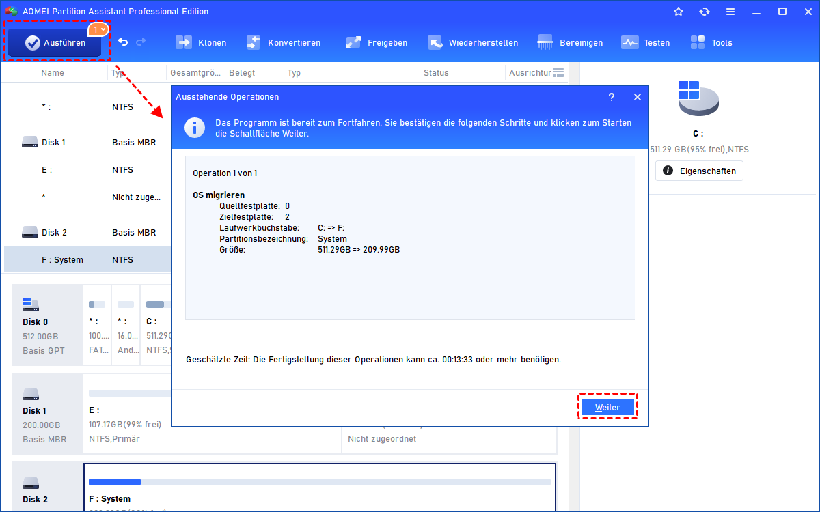The image size is (820, 512).
Task: Open the Testen toolbar item
Action: pyautogui.click(x=645, y=43)
